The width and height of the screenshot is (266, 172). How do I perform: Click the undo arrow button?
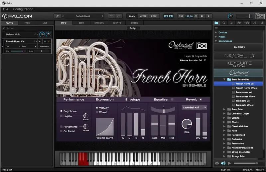[x=112, y=16]
